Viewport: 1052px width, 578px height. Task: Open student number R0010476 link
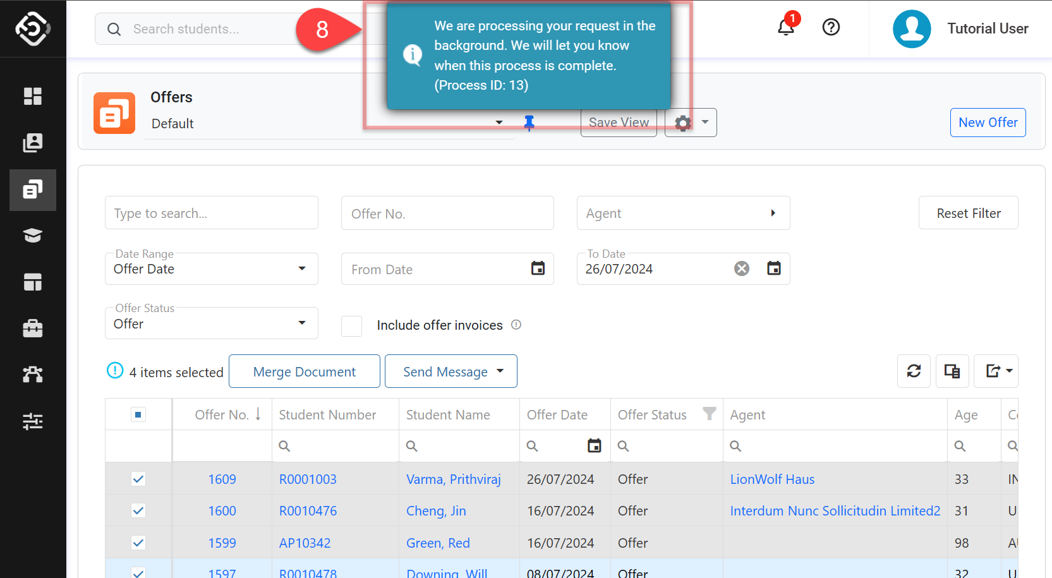pyautogui.click(x=308, y=510)
